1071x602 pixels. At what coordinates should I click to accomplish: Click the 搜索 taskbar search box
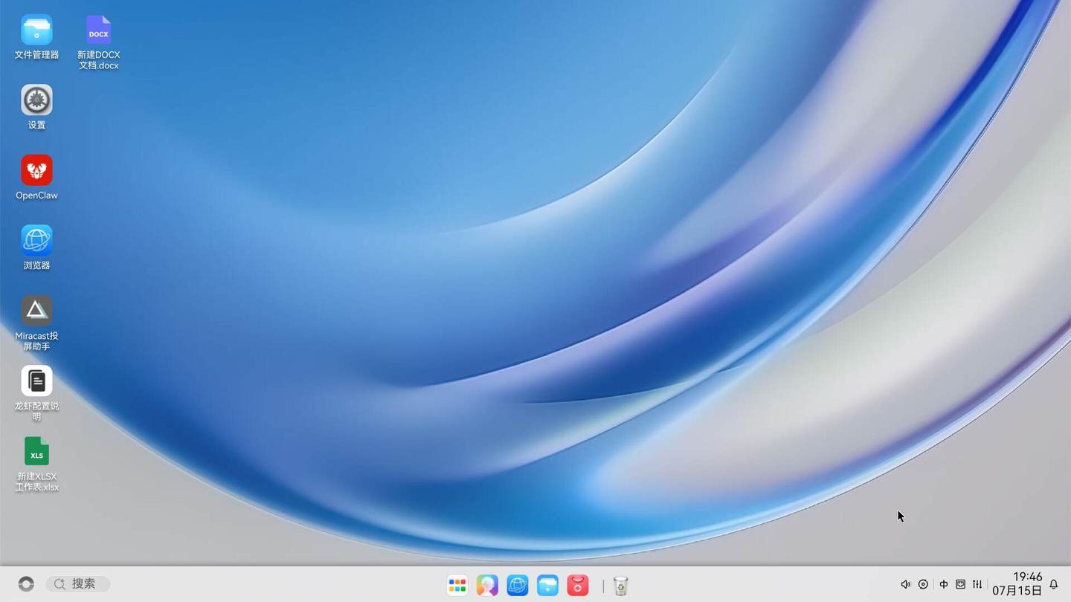click(x=78, y=584)
